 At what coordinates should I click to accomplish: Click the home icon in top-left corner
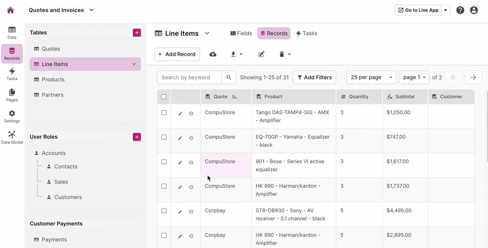tap(10, 10)
